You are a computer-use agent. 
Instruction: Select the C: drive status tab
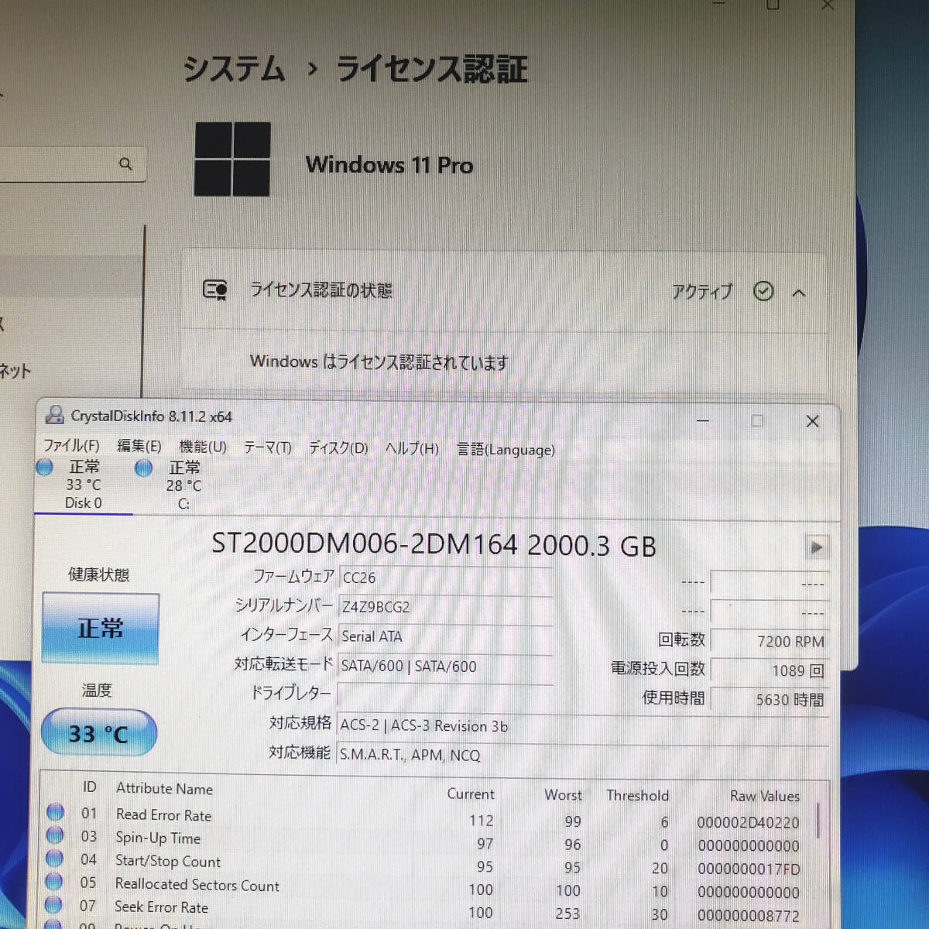(x=183, y=485)
